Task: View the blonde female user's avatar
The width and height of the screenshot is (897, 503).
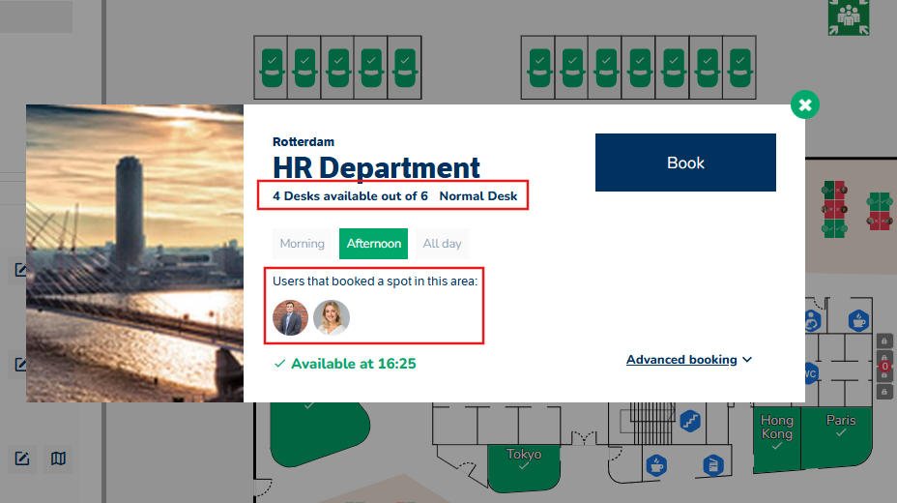Action: (332, 317)
